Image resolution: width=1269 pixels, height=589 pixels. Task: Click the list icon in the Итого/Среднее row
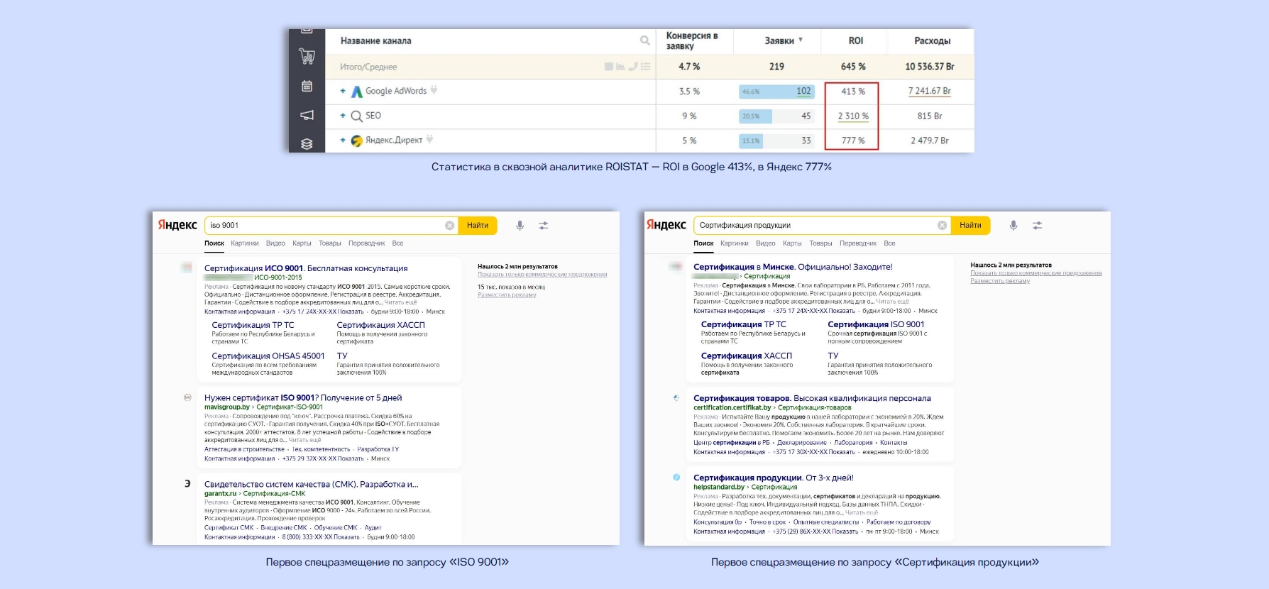click(645, 67)
